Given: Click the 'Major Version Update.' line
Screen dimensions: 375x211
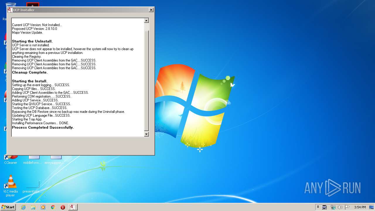Looking at the screenshot, I should click(x=27, y=33).
